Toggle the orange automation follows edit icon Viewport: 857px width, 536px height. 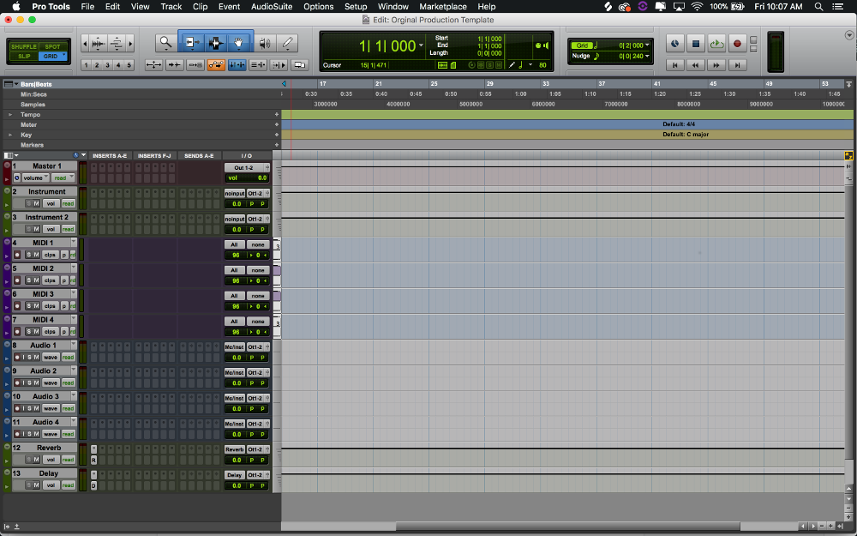click(217, 65)
